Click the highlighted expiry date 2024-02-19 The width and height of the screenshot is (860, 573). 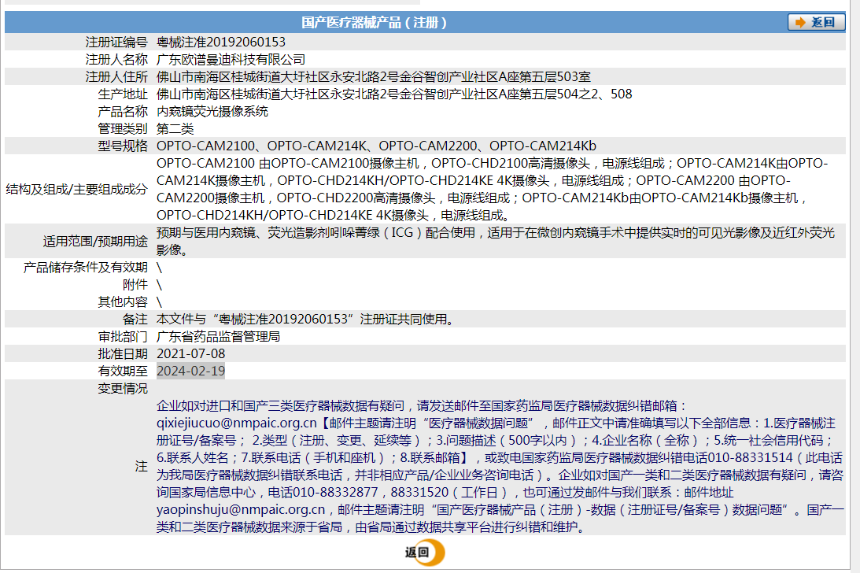point(191,371)
